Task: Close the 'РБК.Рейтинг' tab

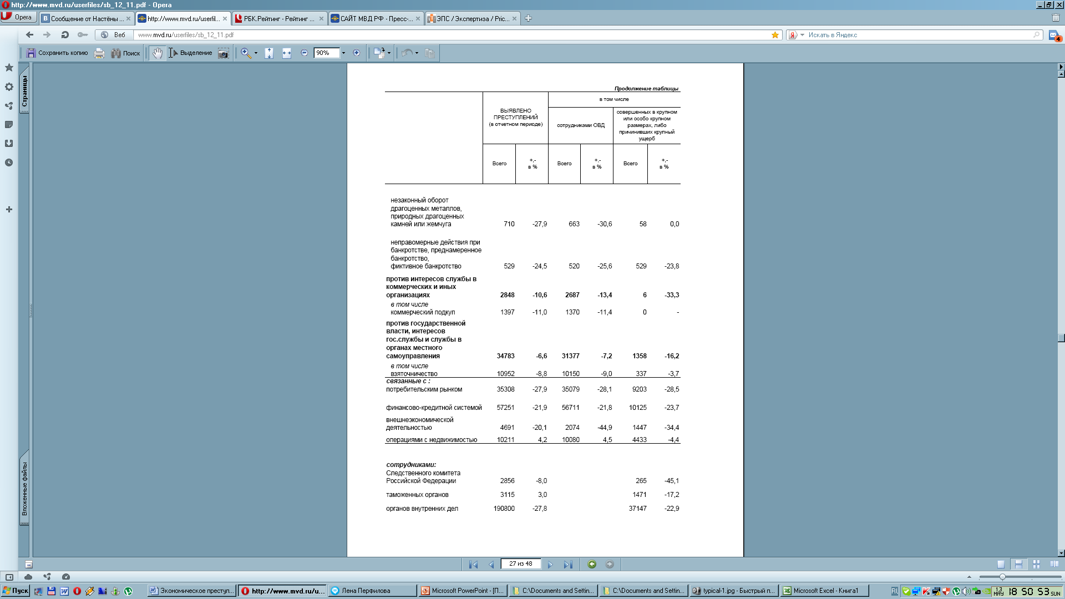Action: (321, 18)
